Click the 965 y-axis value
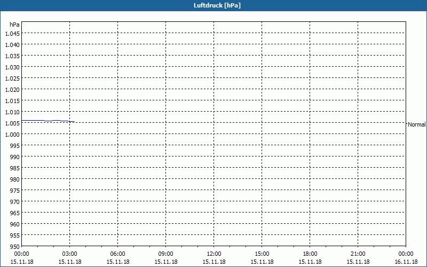 (15, 213)
